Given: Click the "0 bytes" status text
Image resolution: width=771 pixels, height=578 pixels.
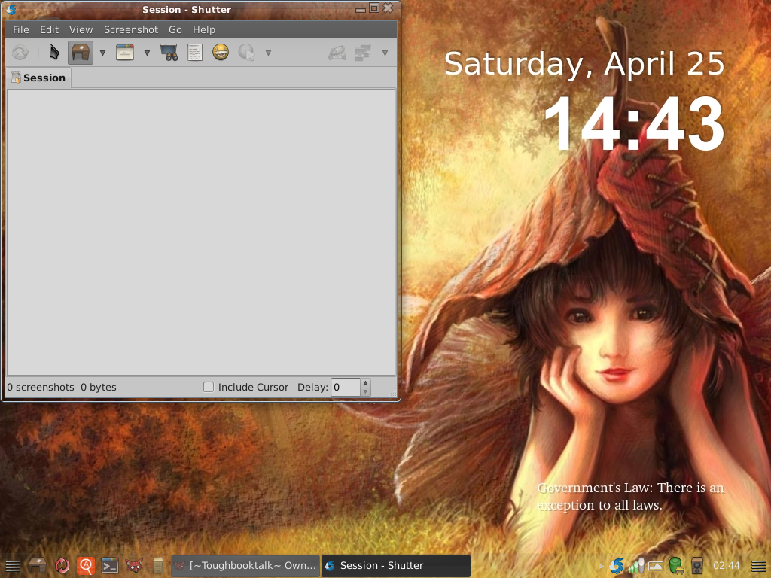Looking at the screenshot, I should point(99,387).
